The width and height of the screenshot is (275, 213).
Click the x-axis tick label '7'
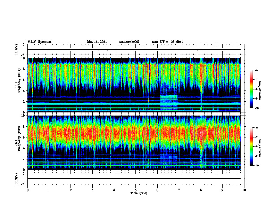coord(179,190)
